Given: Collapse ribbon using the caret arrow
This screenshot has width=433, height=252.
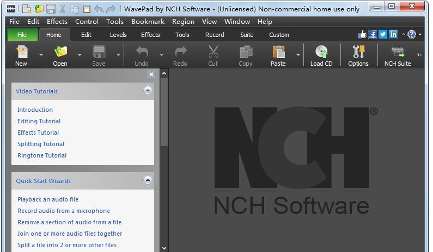Looking at the screenshot, I should pos(403,34).
